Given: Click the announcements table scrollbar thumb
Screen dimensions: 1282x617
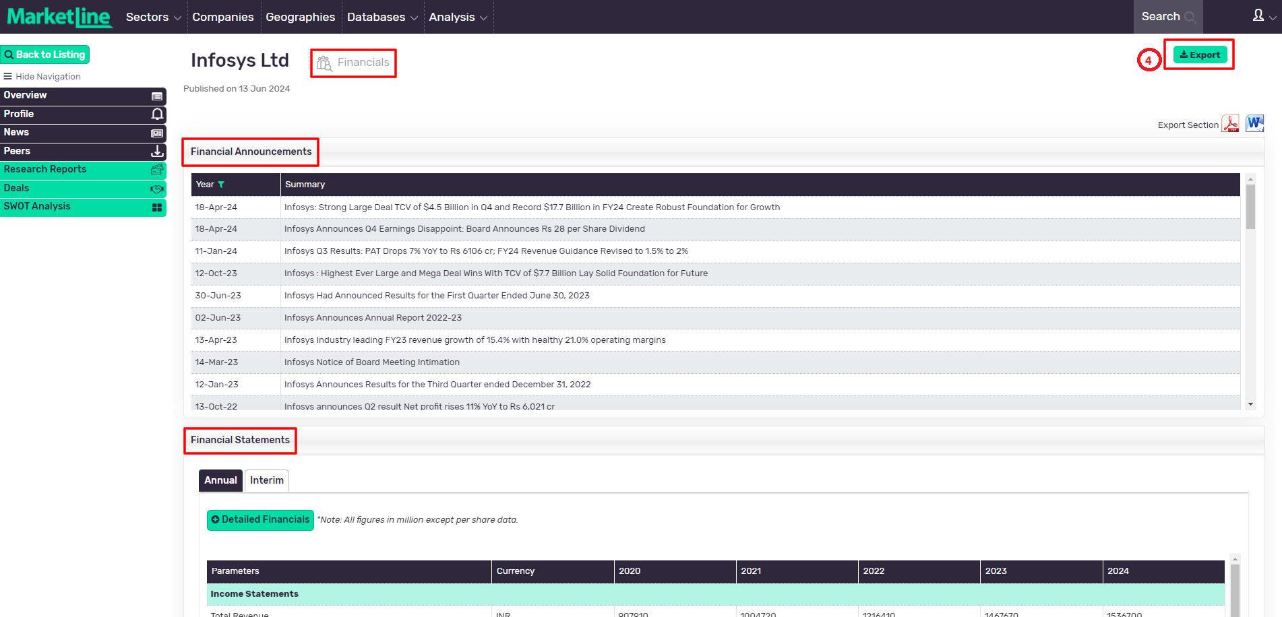Looking at the screenshot, I should pos(1250,207).
